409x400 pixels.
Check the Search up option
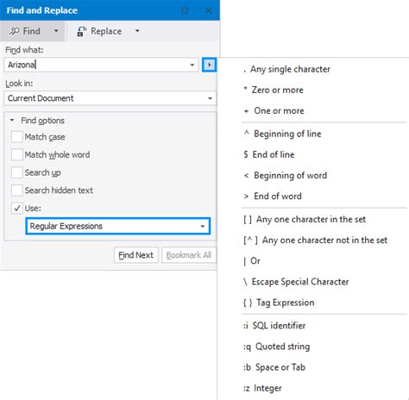tap(17, 172)
